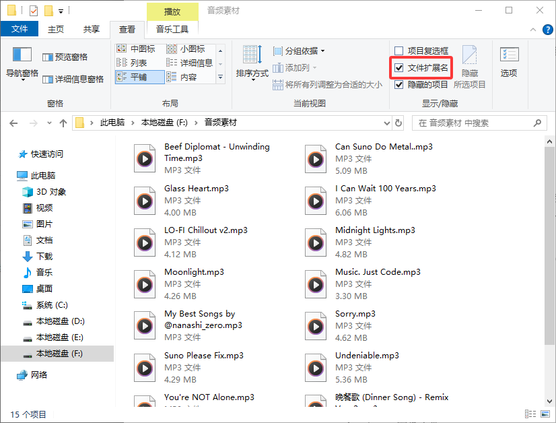Open the 音乐工具 music tools tab

click(172, 29)
